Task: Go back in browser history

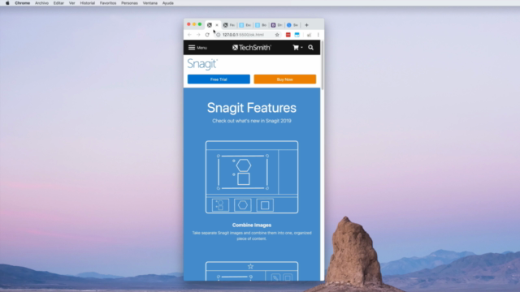Action: pyautogui.click(x=189, y=35)
